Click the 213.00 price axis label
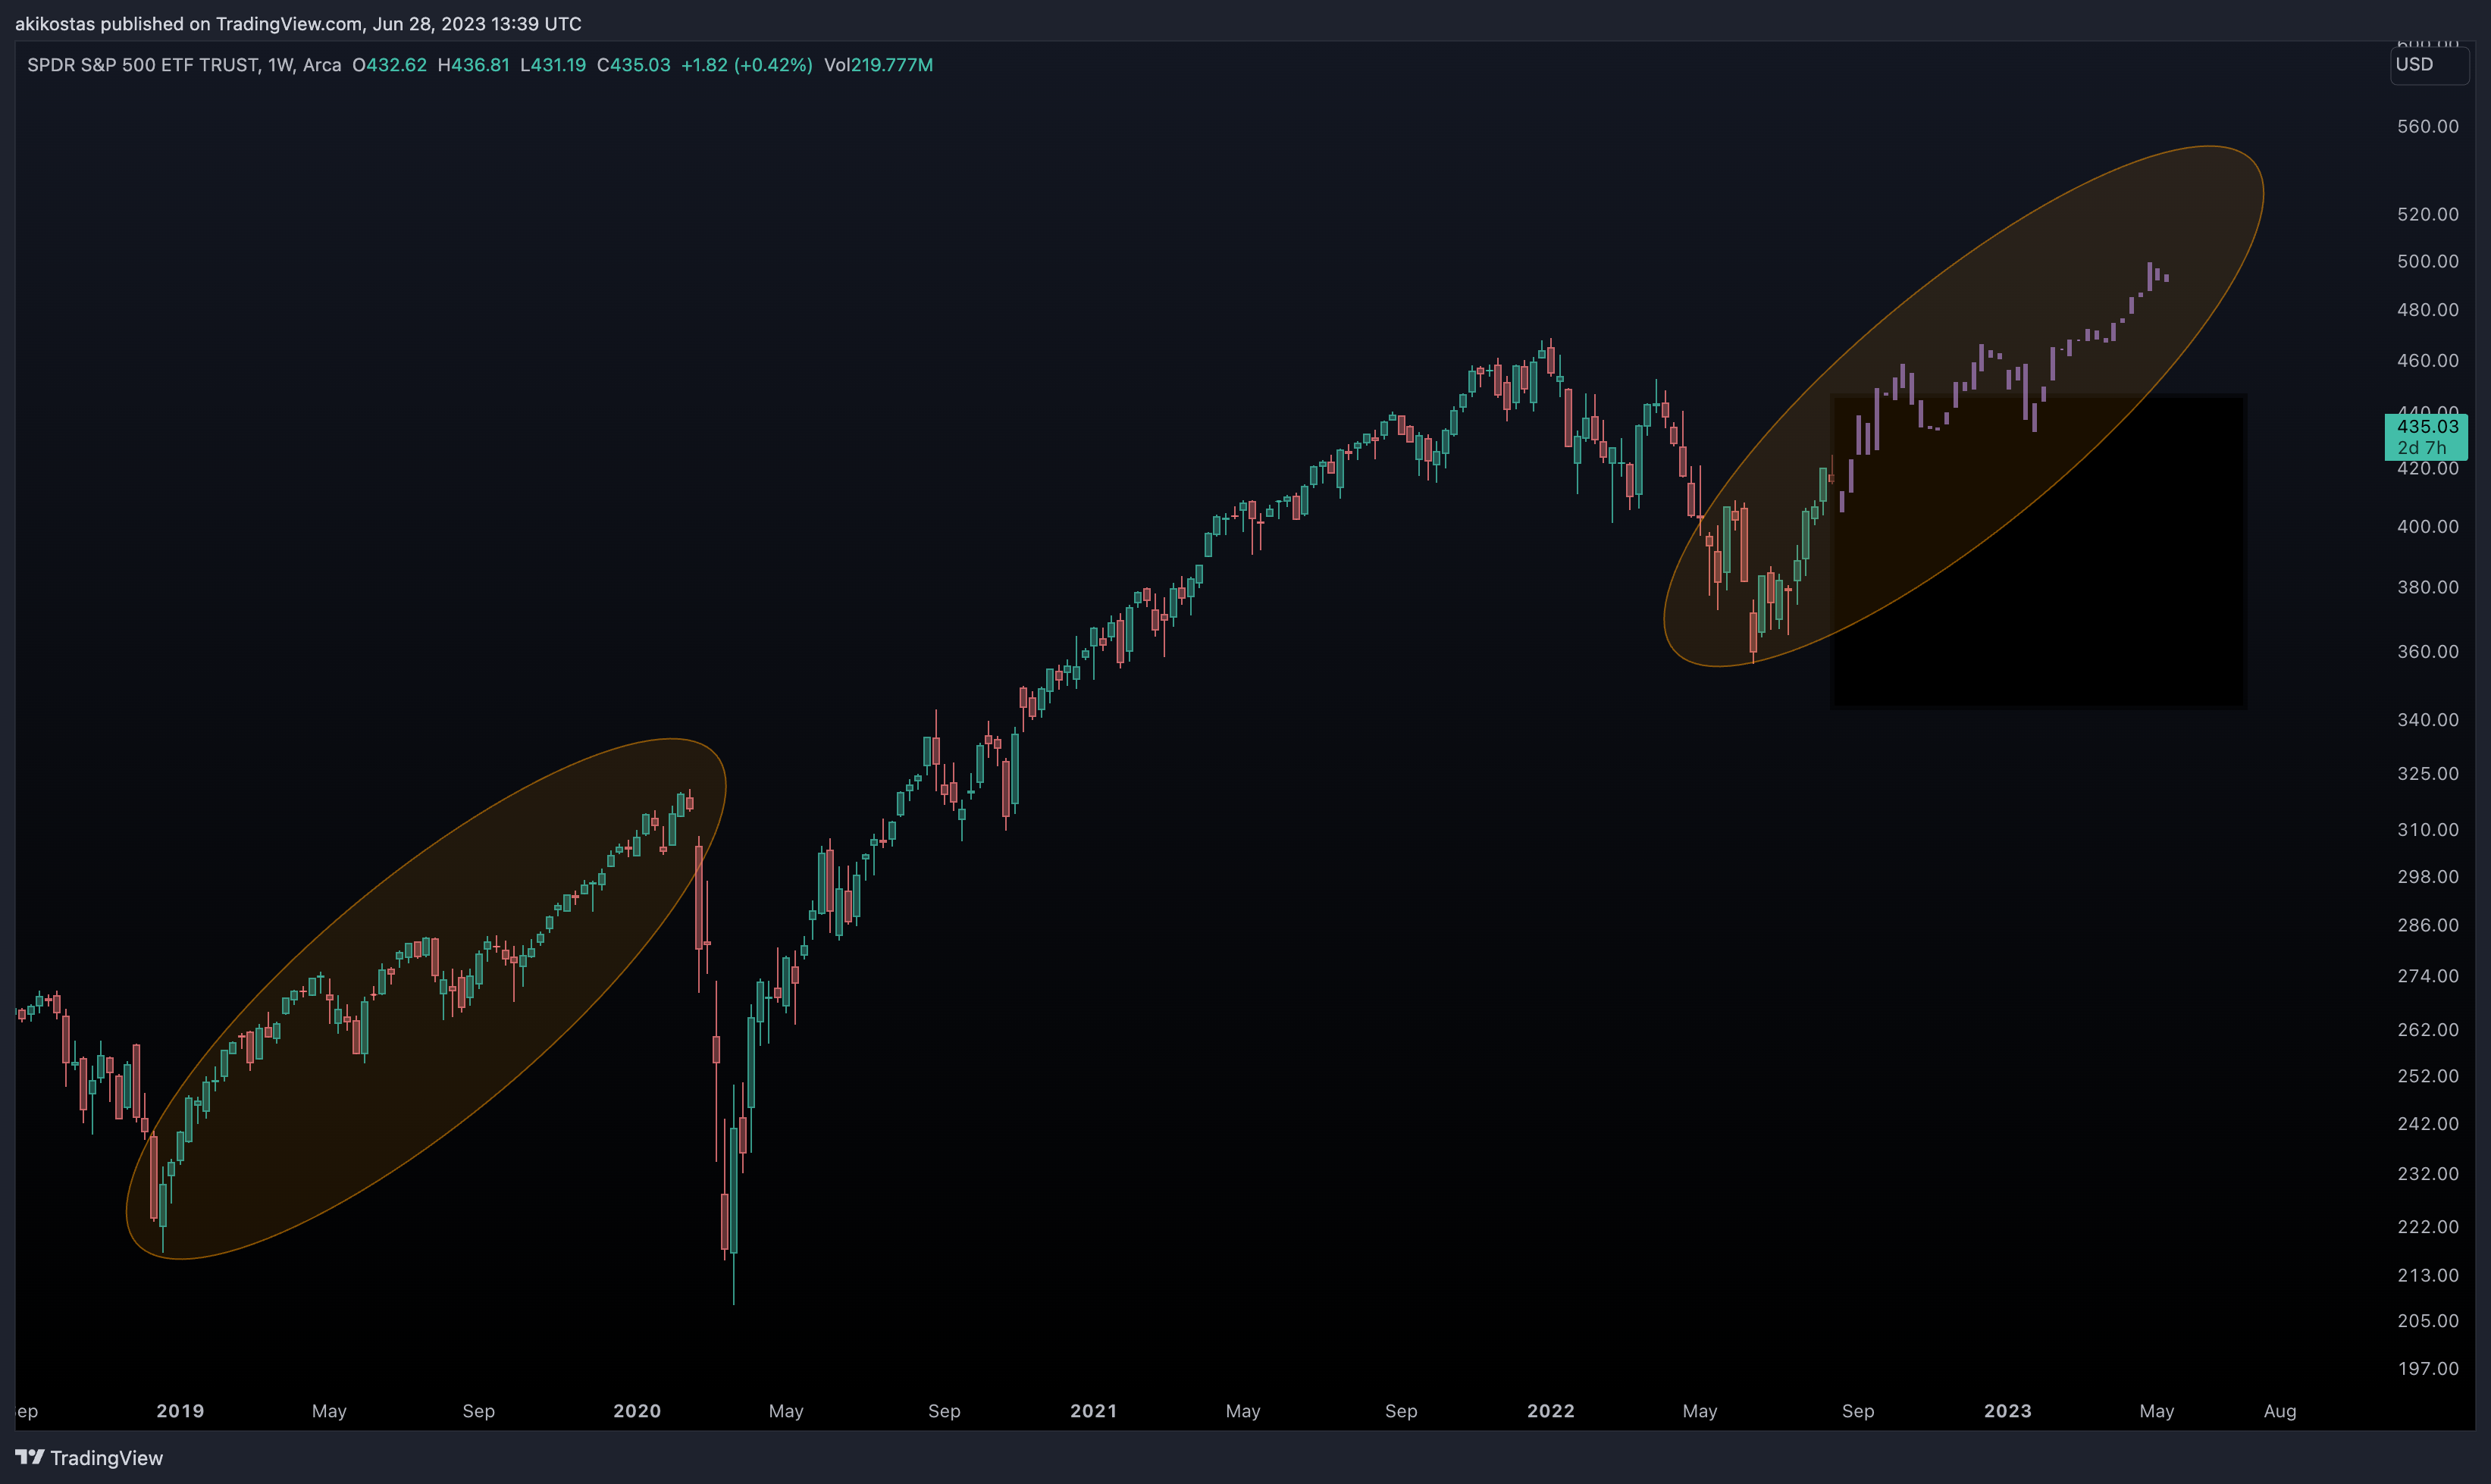2491x1484 pixels. click(2427, 1275)
